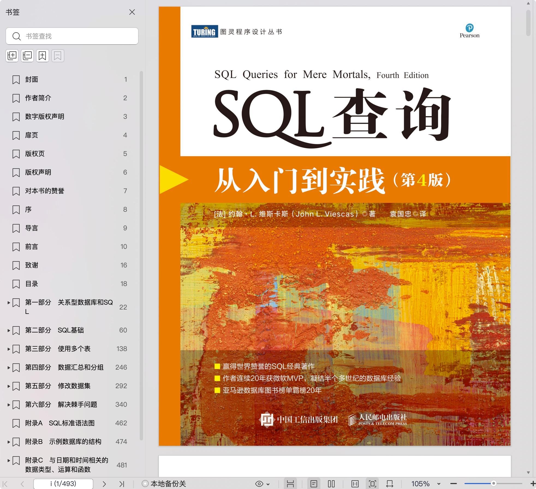
Task: Click the search magnifier icon
Action: click(x=17, y=36)
